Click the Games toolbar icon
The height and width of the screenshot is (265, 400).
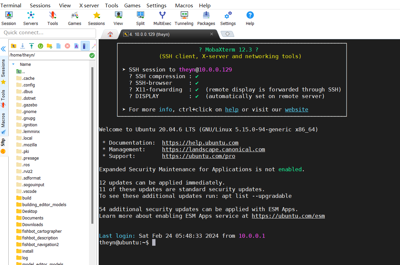(x=74, y=18)
